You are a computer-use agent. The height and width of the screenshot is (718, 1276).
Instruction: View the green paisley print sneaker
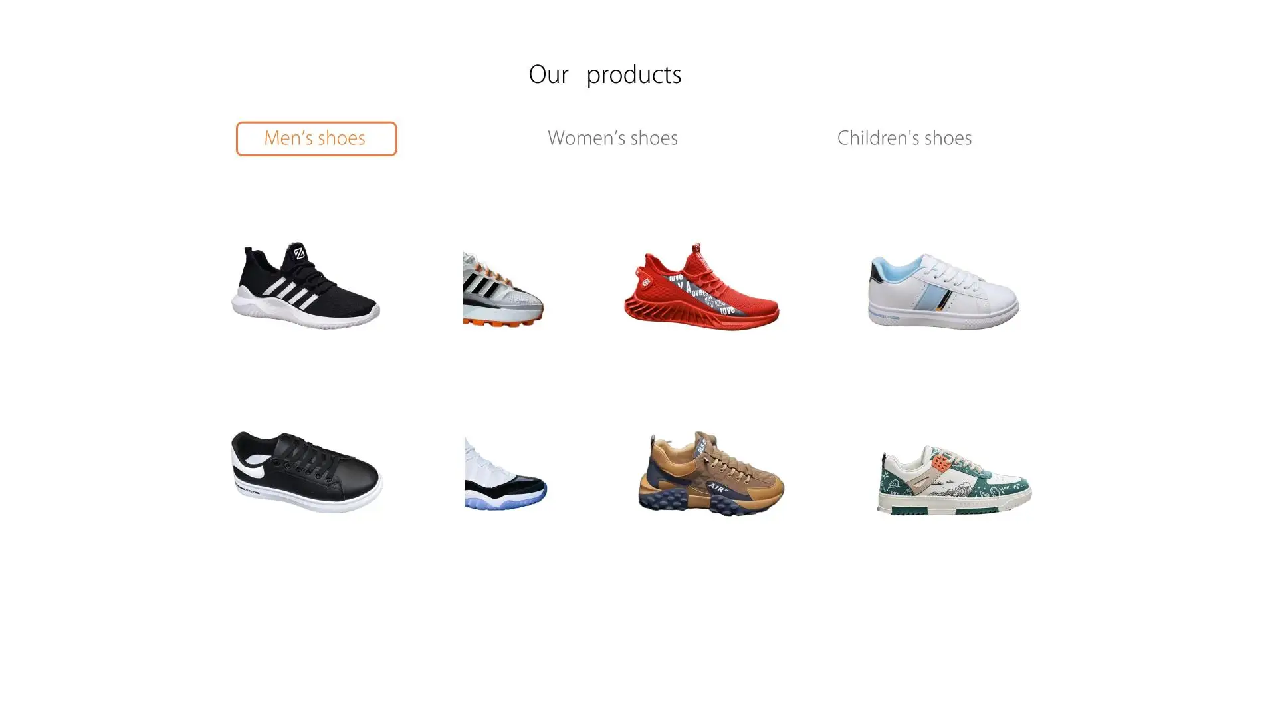click(954, 479)
